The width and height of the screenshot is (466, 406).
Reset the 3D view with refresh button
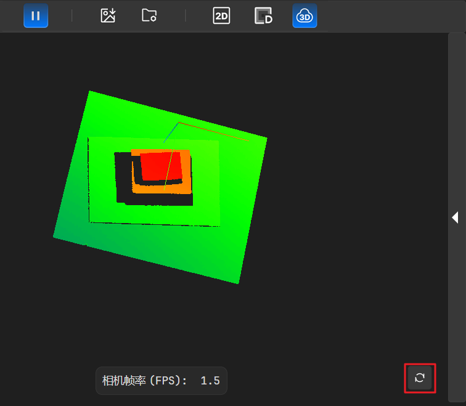420,378
